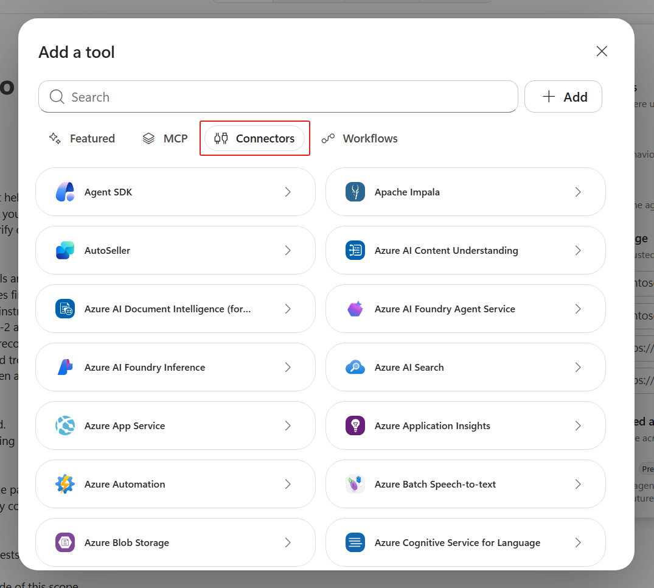The height and width of the screenshot is (588, 654).
Task: Click the Azure AI Foundry Inference icon
Action: coord(65,367)
